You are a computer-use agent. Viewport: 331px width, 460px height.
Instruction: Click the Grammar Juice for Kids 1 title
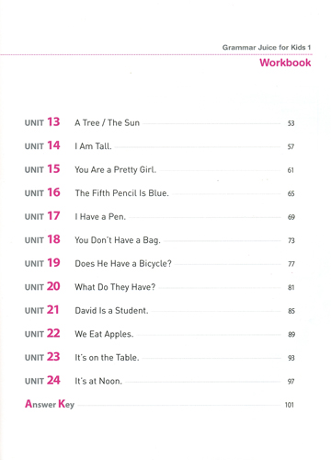click(267, 47)
